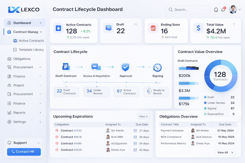Click the Draft card chat icon
The image size is (245, 163).
108,28
